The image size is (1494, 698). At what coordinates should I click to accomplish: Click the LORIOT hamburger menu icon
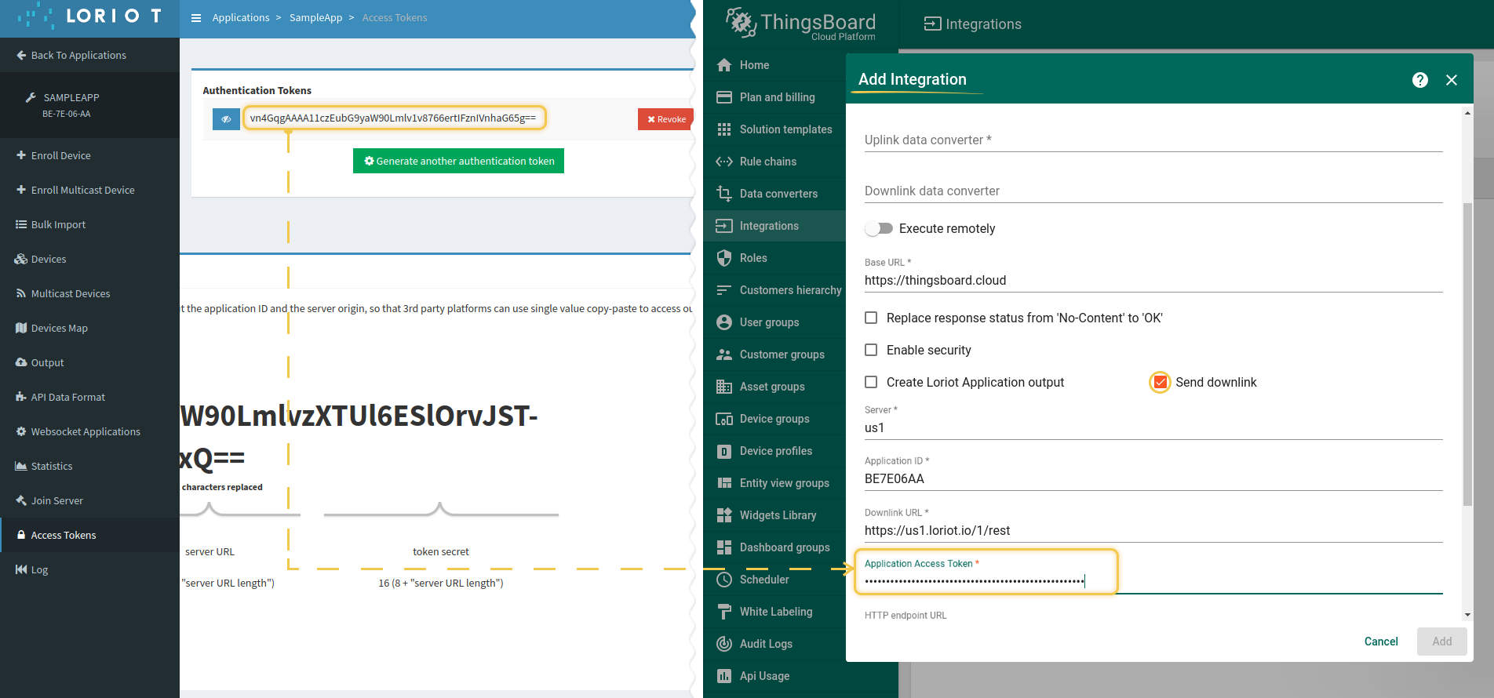pos(196,18)
